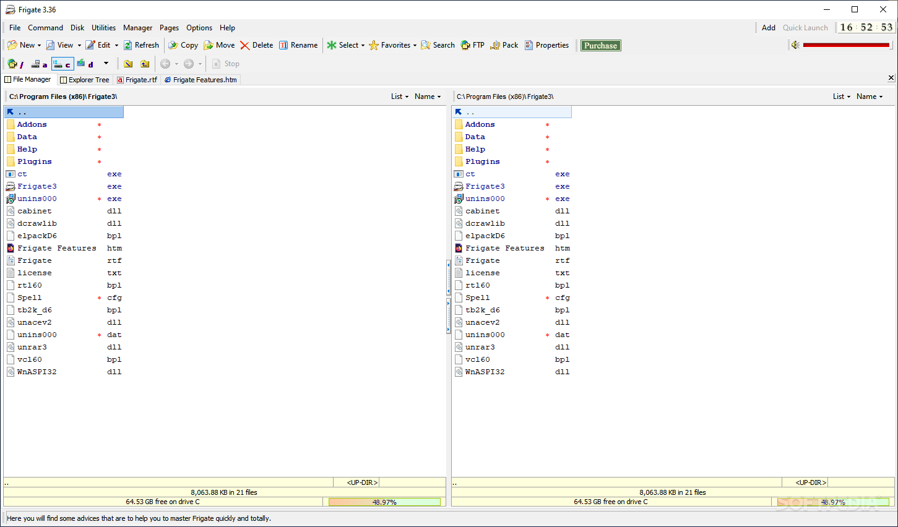This screenshot has height=527, width=898.
Task: Select license txt in right panel
Action: [483, 273]
